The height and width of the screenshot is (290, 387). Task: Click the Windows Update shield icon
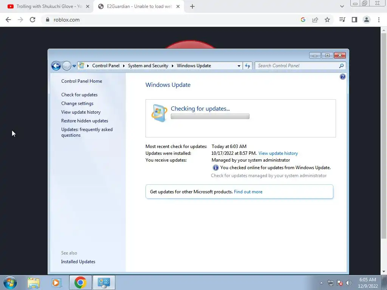tap(159, 113)
